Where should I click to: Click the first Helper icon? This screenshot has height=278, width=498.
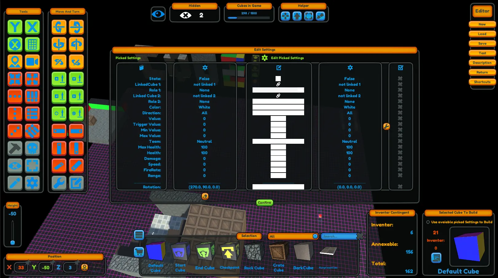tap(285, 16)
